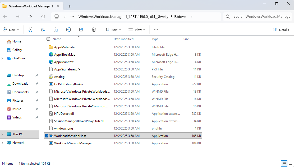294x167 pixels.
Task: Click the AppxBlockMap Edge icon
Action: 51,54
